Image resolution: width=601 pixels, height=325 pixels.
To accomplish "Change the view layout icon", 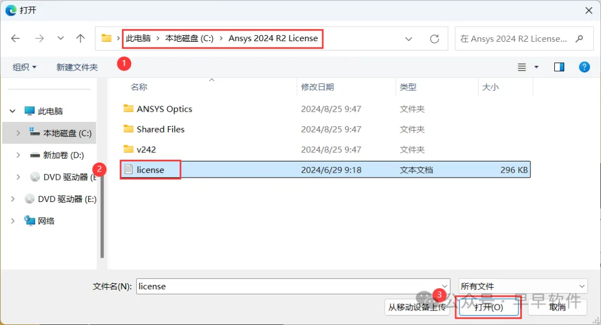I will point(521,67).
